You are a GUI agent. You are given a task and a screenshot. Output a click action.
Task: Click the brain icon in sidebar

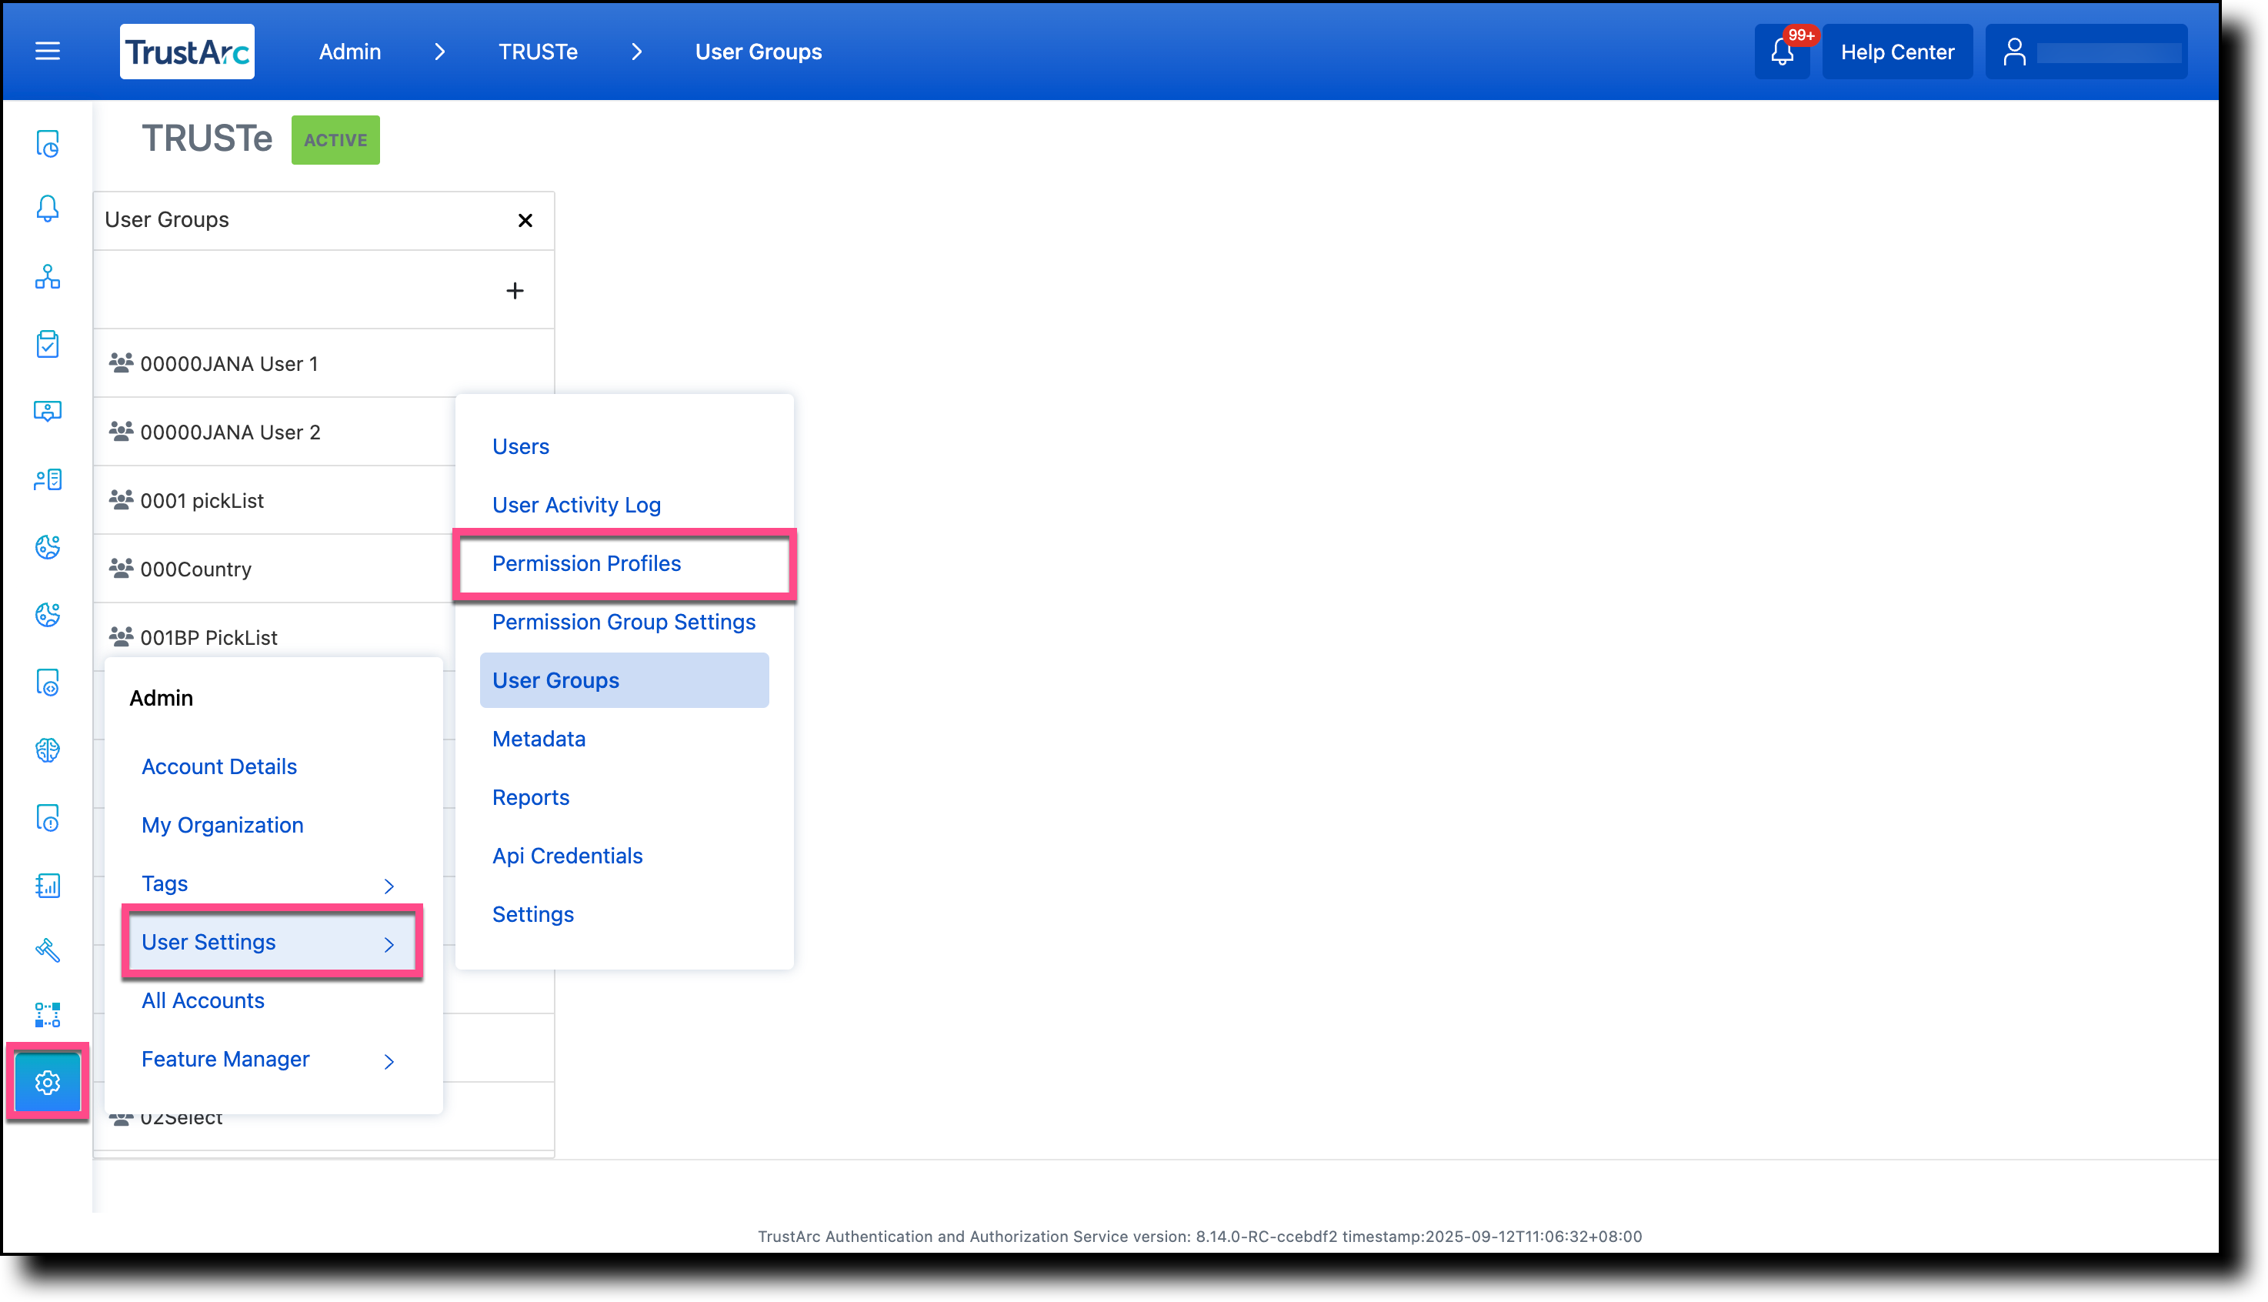point(48,749)
